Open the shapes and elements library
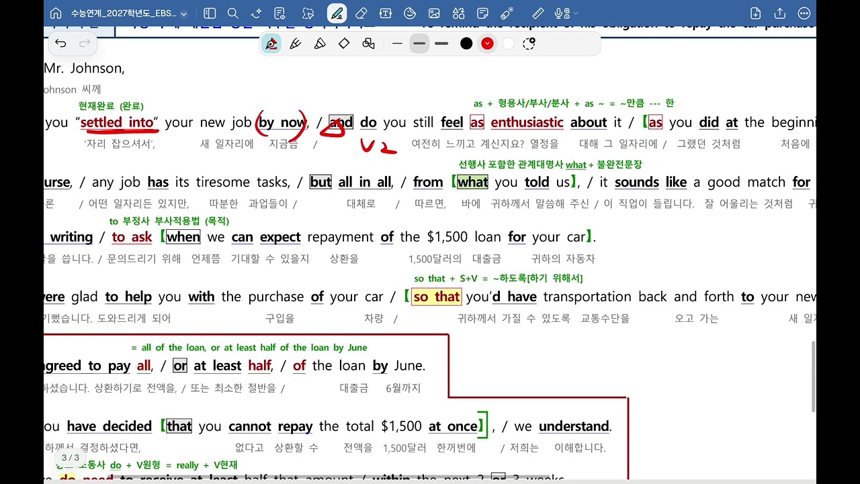The width and height of the screenshot is (860, 484). coord(458,13)
